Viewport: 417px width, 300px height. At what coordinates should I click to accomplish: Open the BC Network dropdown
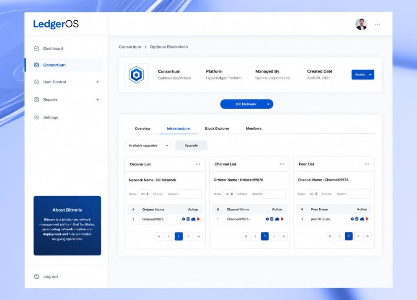pos(246,104)
